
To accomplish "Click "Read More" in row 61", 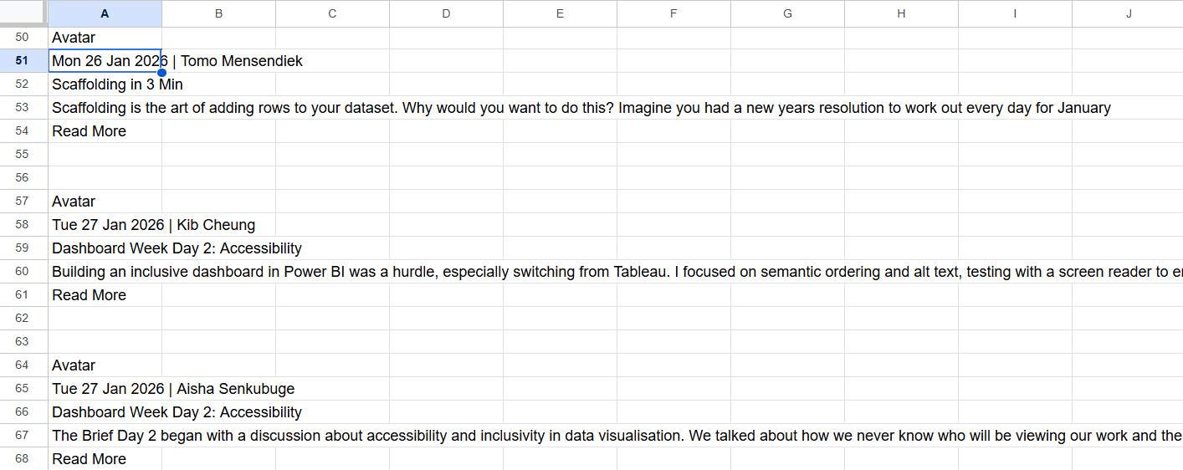I will coord(90,295).
